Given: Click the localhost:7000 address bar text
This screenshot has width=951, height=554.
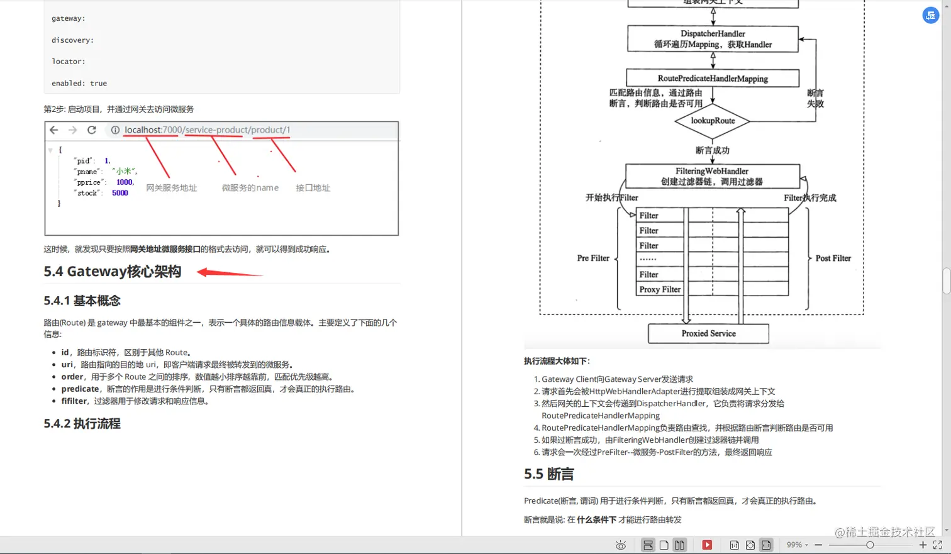Looking at the screenshot, I should coord(208,130).
